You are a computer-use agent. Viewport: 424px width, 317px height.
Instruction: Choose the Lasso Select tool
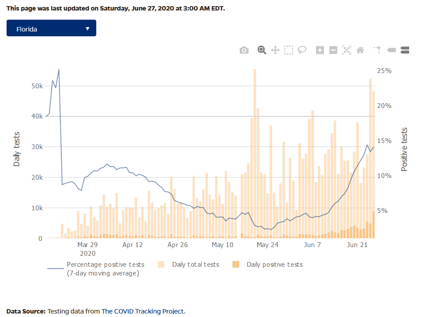point(302,50)
